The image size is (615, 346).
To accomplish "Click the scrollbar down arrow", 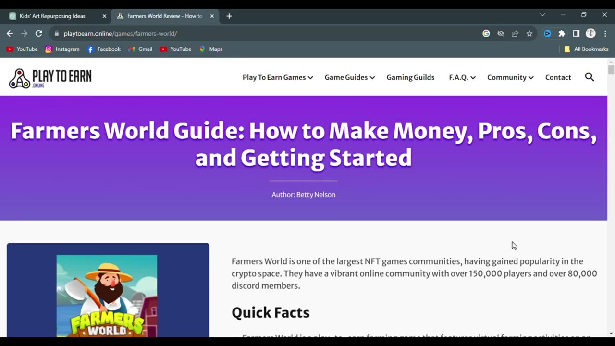I will [x=611, y=333].
